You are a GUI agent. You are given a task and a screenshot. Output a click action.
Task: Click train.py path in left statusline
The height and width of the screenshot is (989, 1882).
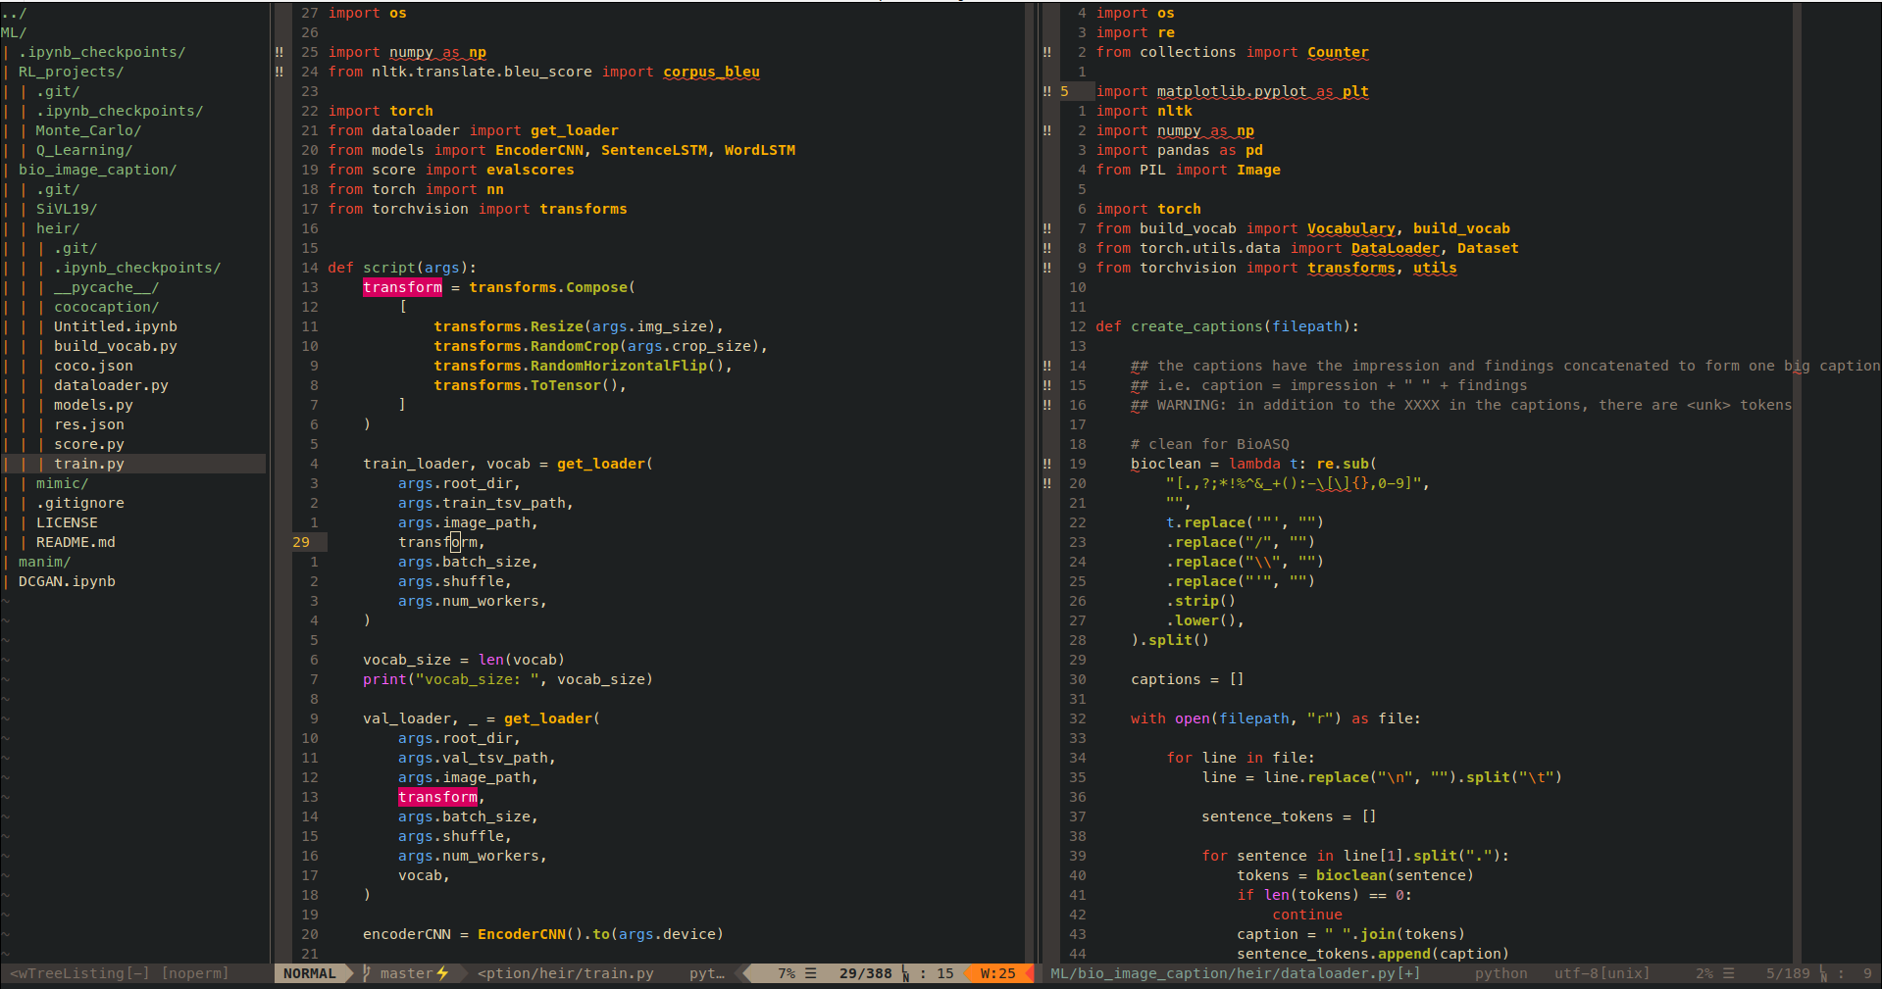[565, 973]
